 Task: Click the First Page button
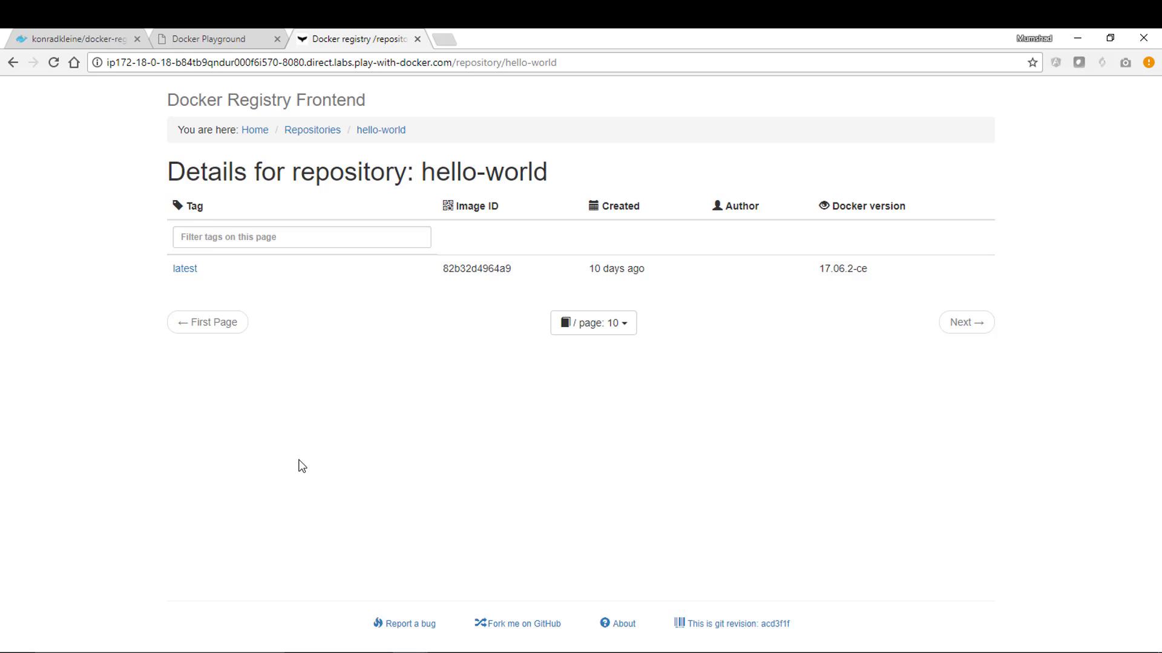(x=208, y=322)
